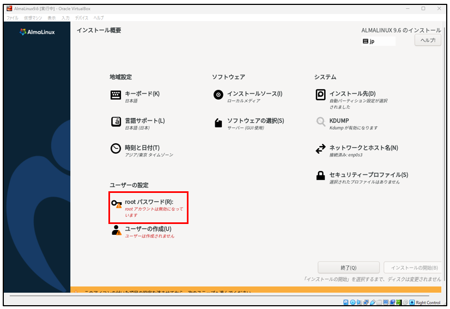Click the optical disc status bar icon
This screenshot has height=309, width=450.
click(352, 302)
